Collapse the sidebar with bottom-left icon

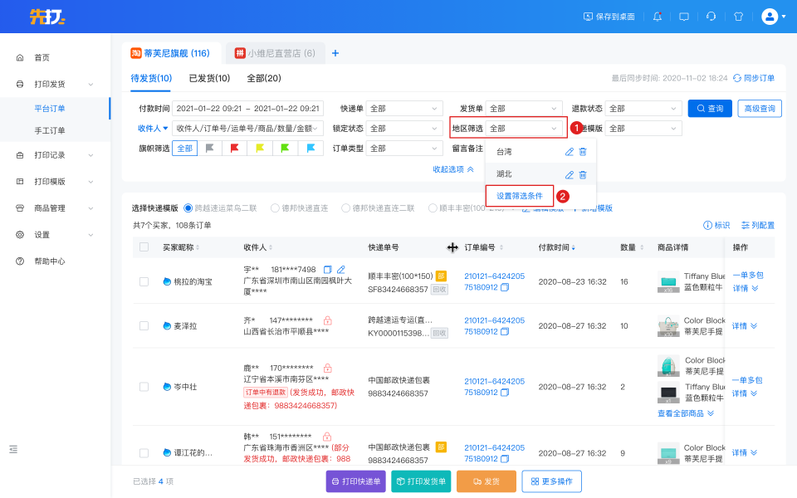tap(13, 449)
